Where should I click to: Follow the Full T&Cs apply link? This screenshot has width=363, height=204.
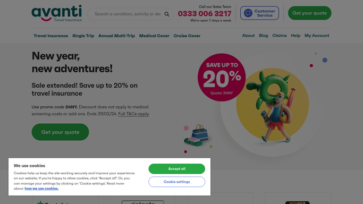click(133, 114)
